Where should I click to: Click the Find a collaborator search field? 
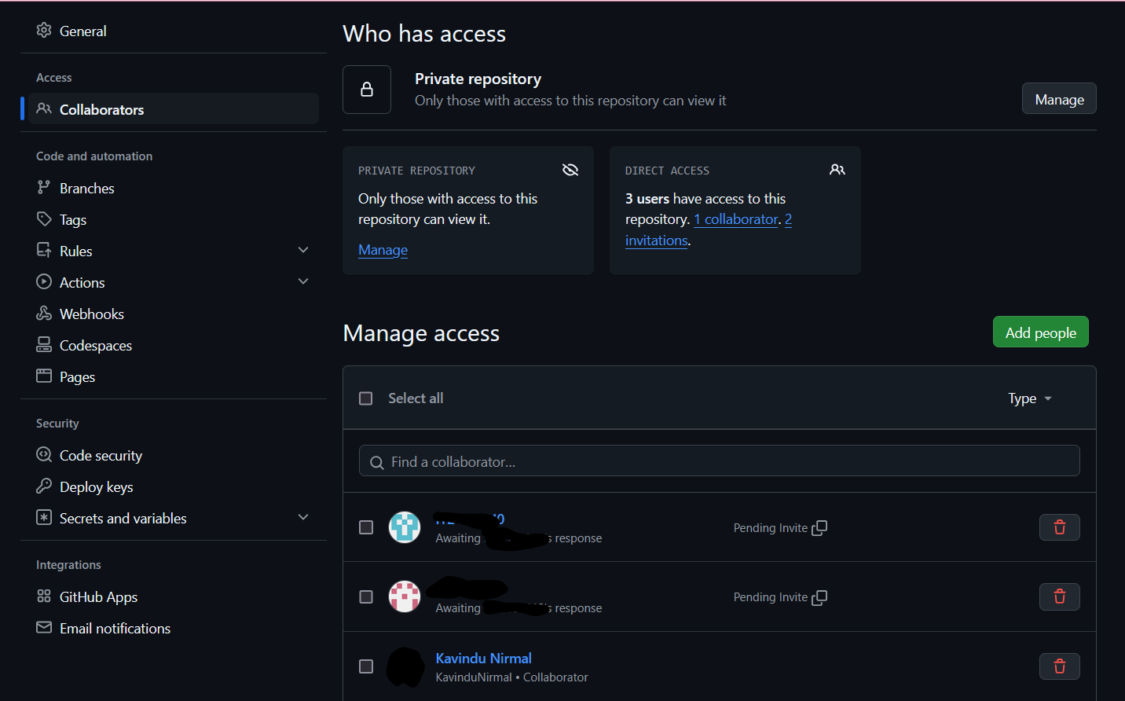coord(719,461)
